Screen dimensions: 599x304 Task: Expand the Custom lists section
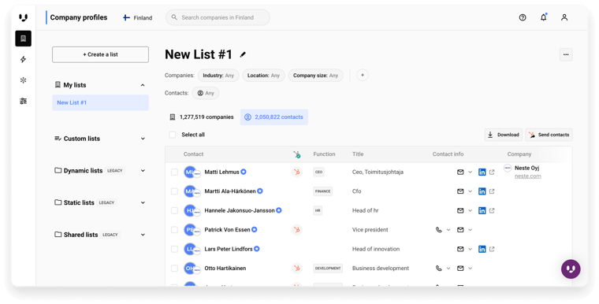click(x=143, y=139)
